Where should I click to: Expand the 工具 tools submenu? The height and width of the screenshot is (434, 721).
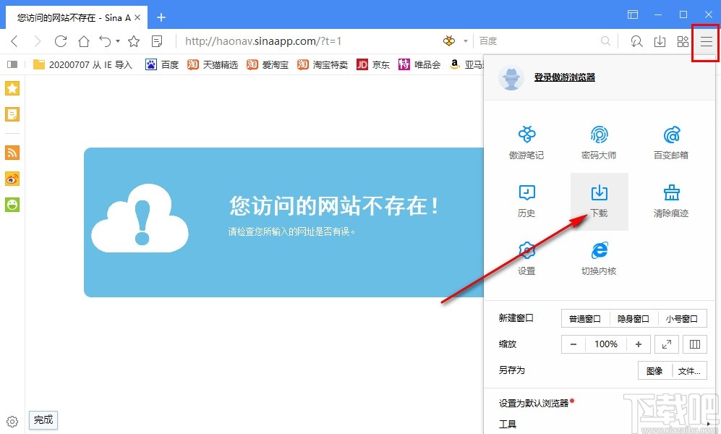(600, 424)
